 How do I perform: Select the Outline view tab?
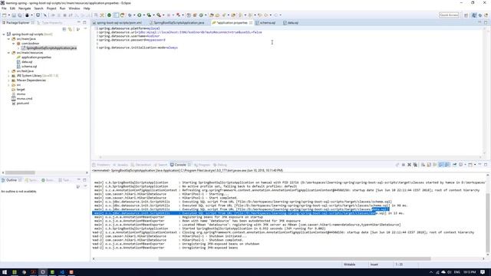point(12,180)
